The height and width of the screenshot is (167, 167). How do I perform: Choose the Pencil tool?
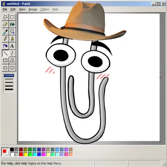tap(5, 39)
